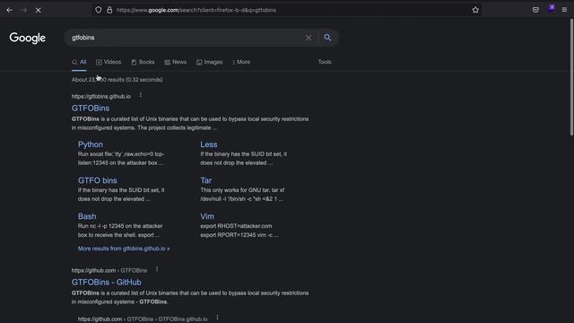Open options for the github.com GTFOBins result
The image size is (574, 323).
pos(157,269)
